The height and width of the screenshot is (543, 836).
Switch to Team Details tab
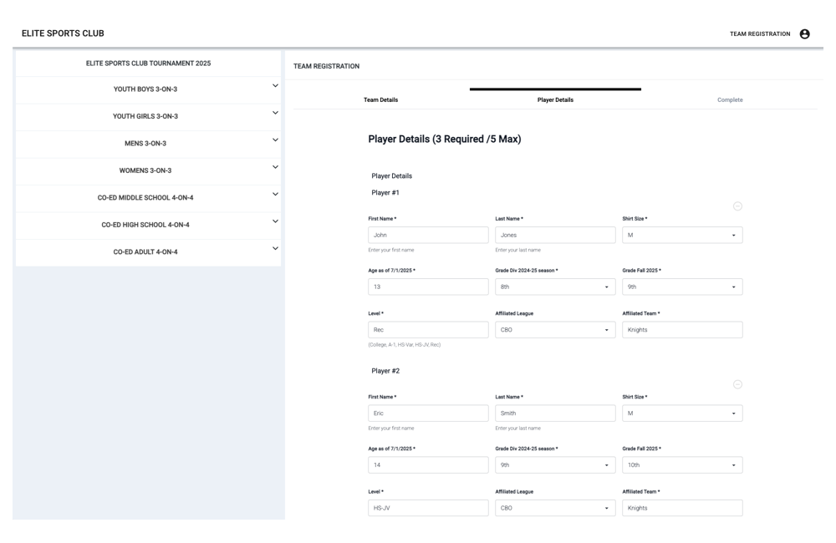coord(380,100)
